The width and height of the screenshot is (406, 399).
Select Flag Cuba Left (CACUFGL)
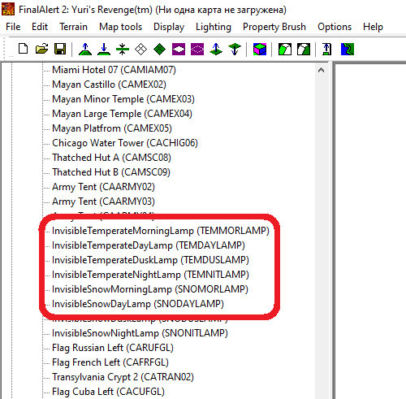coord(108,392)
